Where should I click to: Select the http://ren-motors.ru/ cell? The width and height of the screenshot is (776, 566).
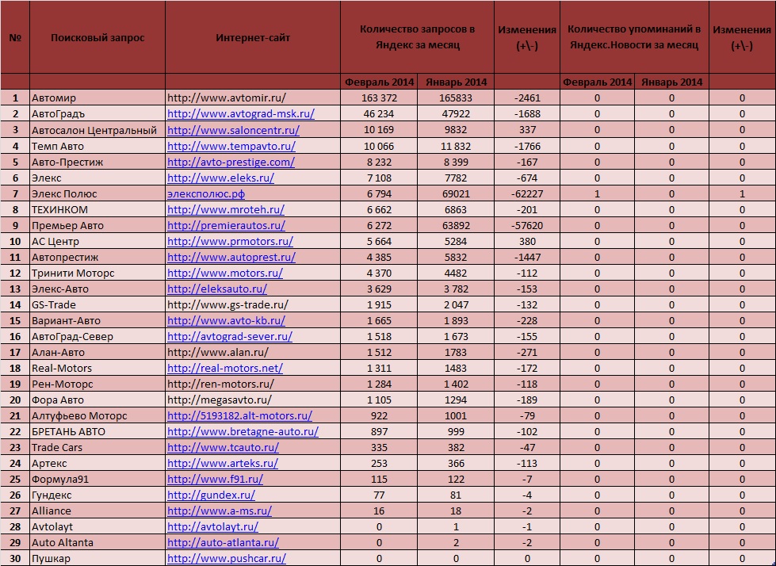(x=253, y=384)
